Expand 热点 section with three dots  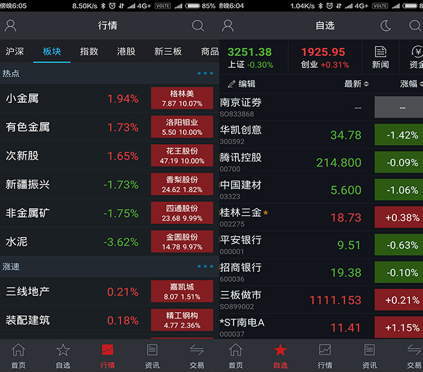(205, 73)
